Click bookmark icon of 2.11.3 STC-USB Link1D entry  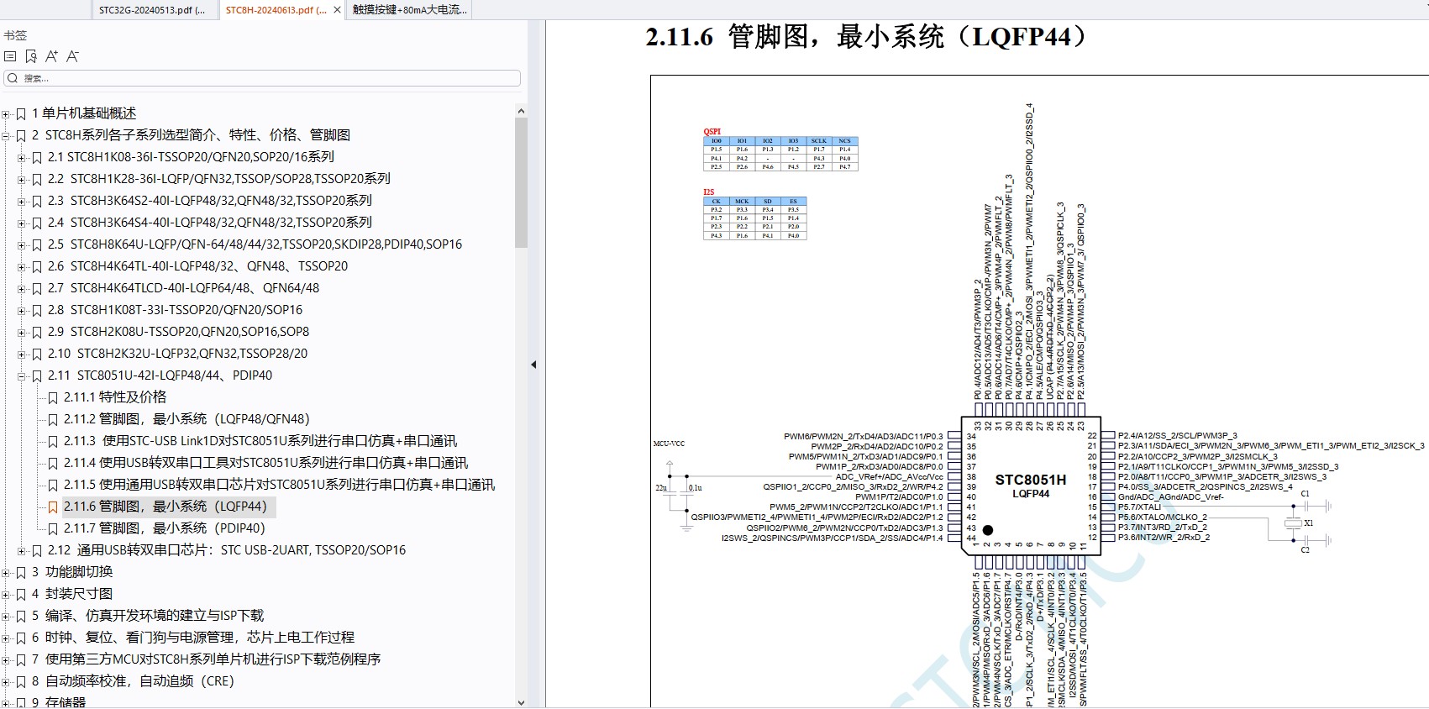pyautogui.click(x=53, y=441)
